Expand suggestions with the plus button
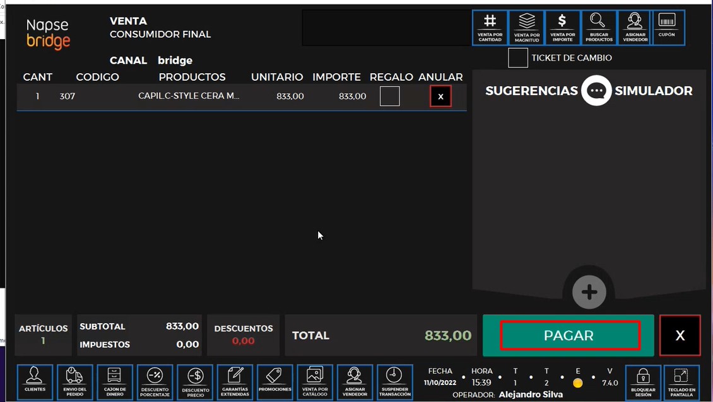The image size is (713, 402). pyautogui.click(x=589, y=292)
